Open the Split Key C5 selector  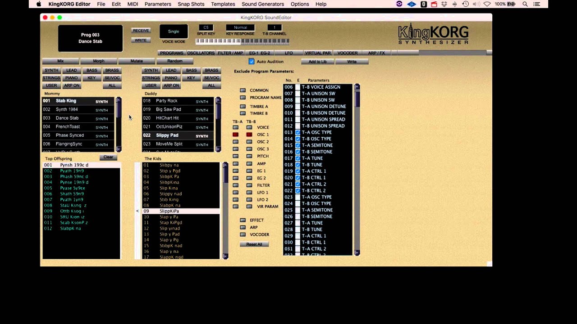click(x=206, y=27)
